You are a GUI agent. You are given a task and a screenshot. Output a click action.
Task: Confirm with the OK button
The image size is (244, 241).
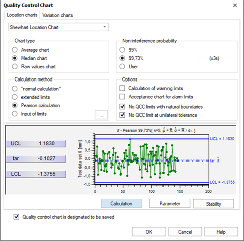click(149, 232)
